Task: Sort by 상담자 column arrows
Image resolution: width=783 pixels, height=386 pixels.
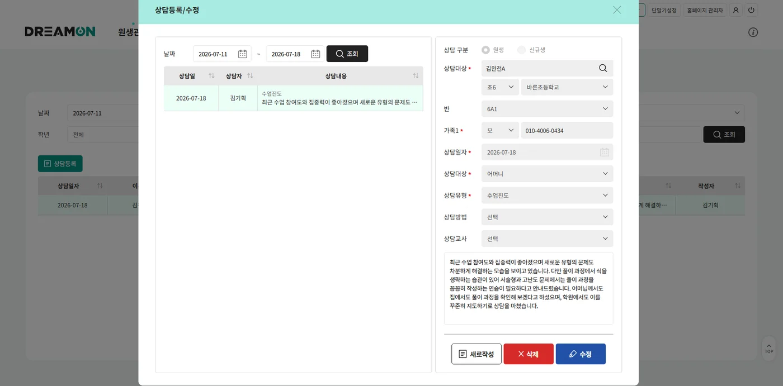Action: coord(250,76)
